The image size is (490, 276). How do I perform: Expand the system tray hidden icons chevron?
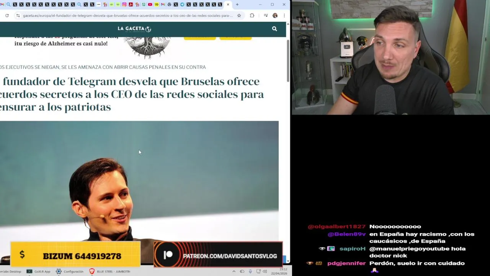234,271
